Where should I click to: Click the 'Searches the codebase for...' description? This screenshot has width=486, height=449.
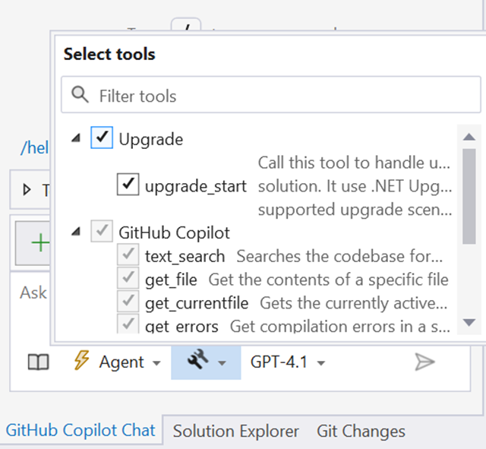pos(339,256)
